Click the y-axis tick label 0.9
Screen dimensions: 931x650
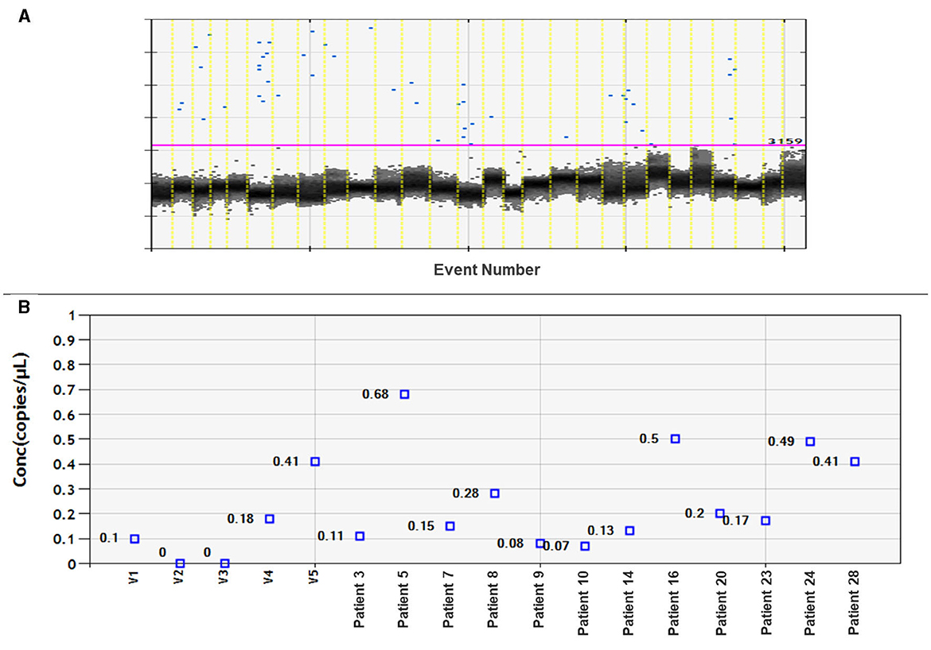pyautogui.click(x=65, y=340)
